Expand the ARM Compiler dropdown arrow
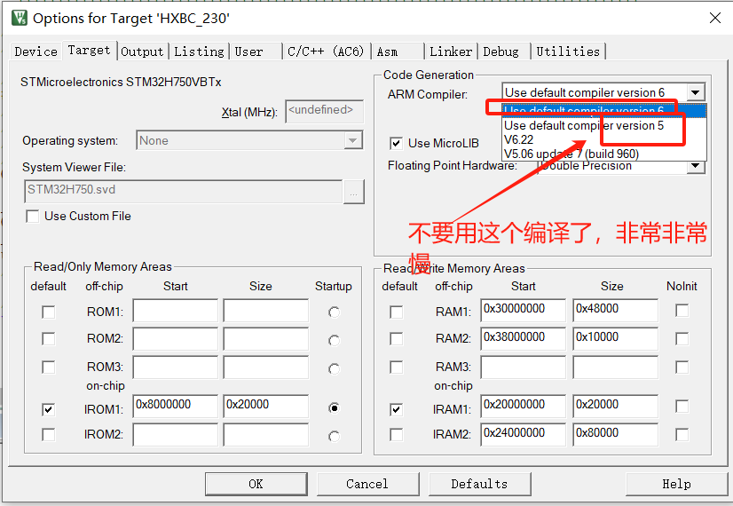Image resolution: width=733 pixels, height=506 pixels. click(696, 92)
